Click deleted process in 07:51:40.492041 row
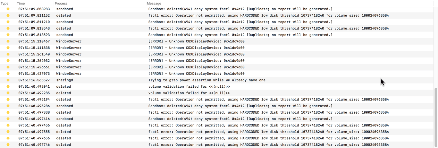Image resolution: width=438 pixels, height=148 pixels. [x=63, y=86]
